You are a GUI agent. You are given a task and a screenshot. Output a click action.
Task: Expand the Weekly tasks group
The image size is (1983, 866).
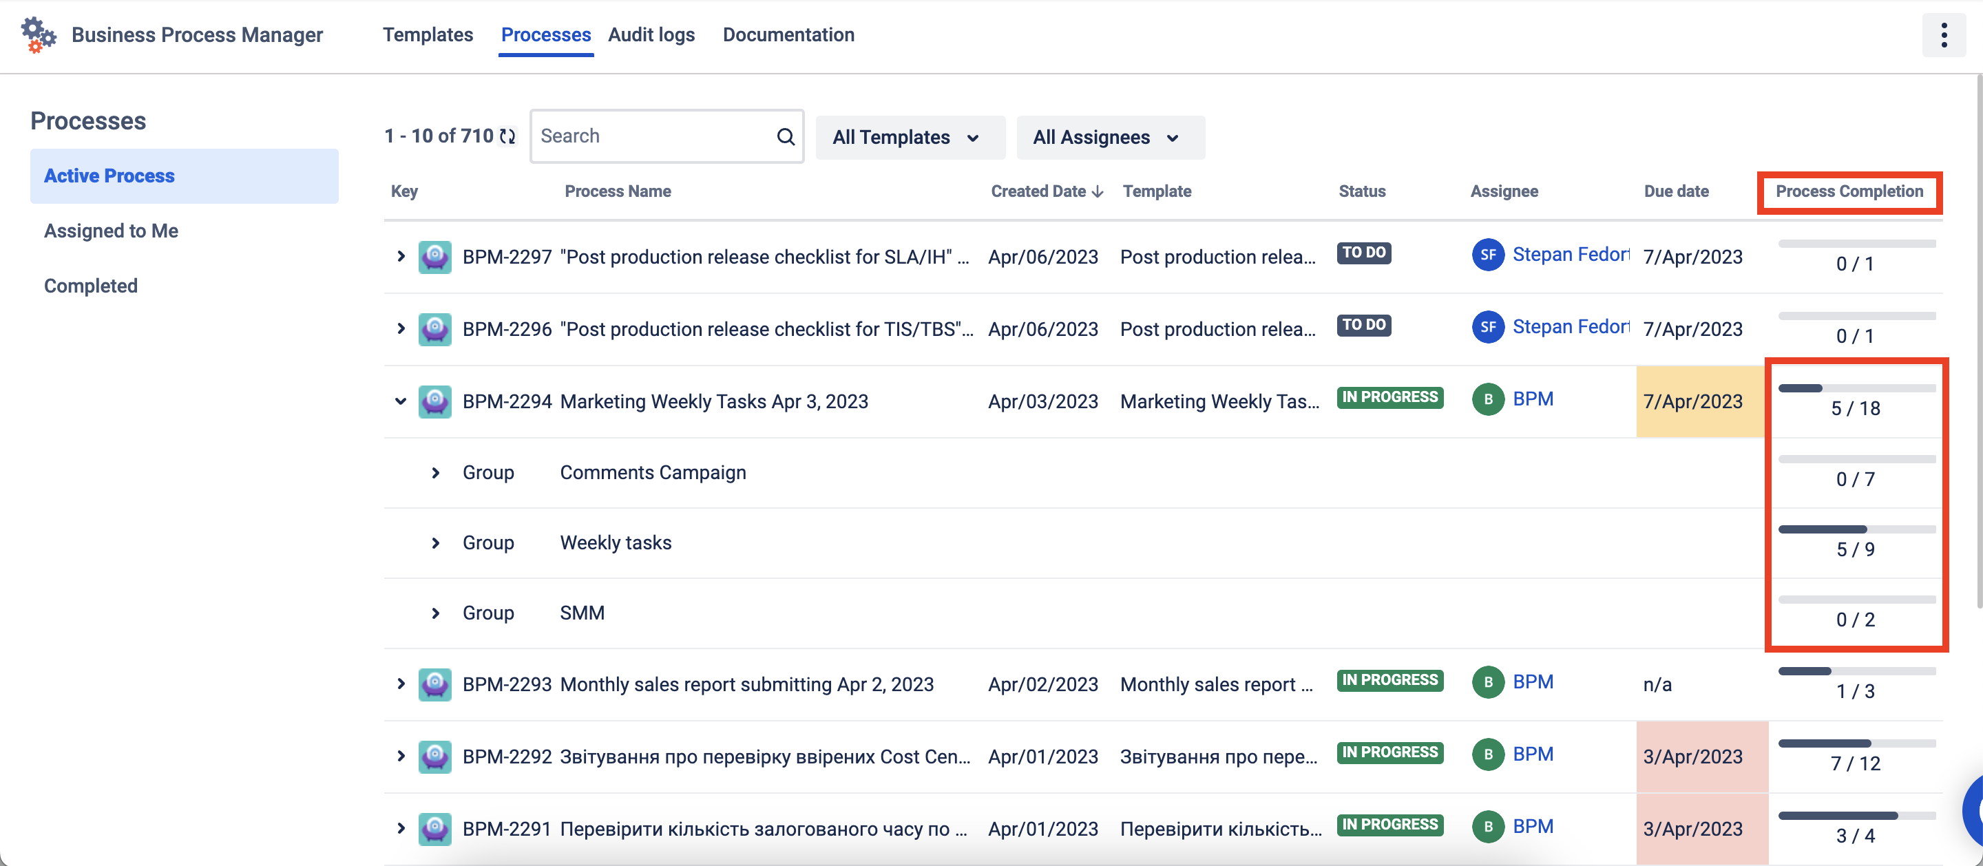point(436,542)
